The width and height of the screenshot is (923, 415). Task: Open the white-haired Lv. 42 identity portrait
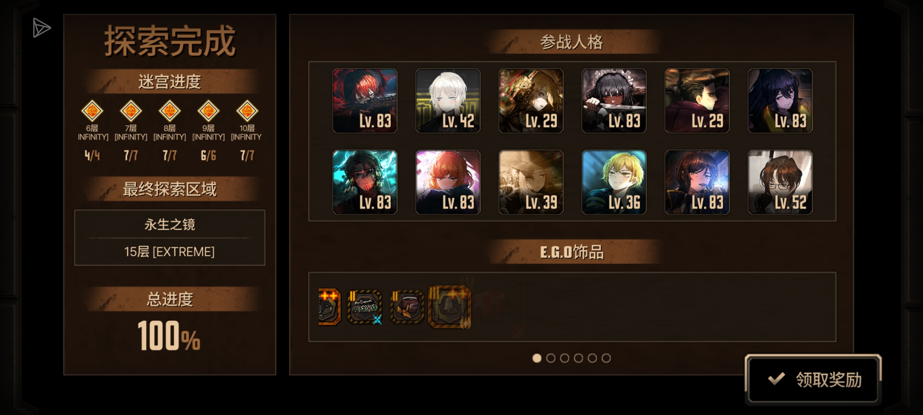[x=448, y=101]
